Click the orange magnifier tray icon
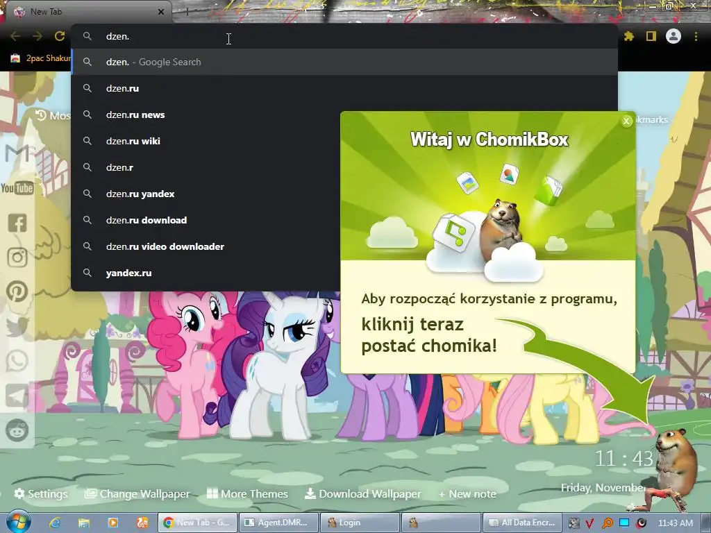The image size is (711, 533). tap(607, 523)
